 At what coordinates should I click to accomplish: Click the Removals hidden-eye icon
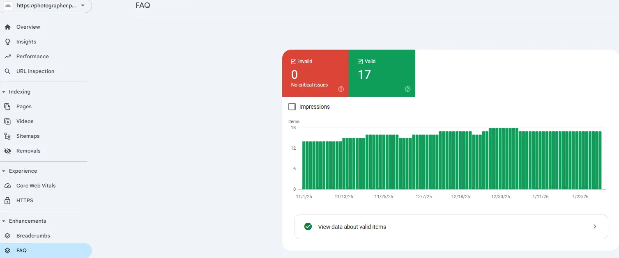click(x=8, y=151)
